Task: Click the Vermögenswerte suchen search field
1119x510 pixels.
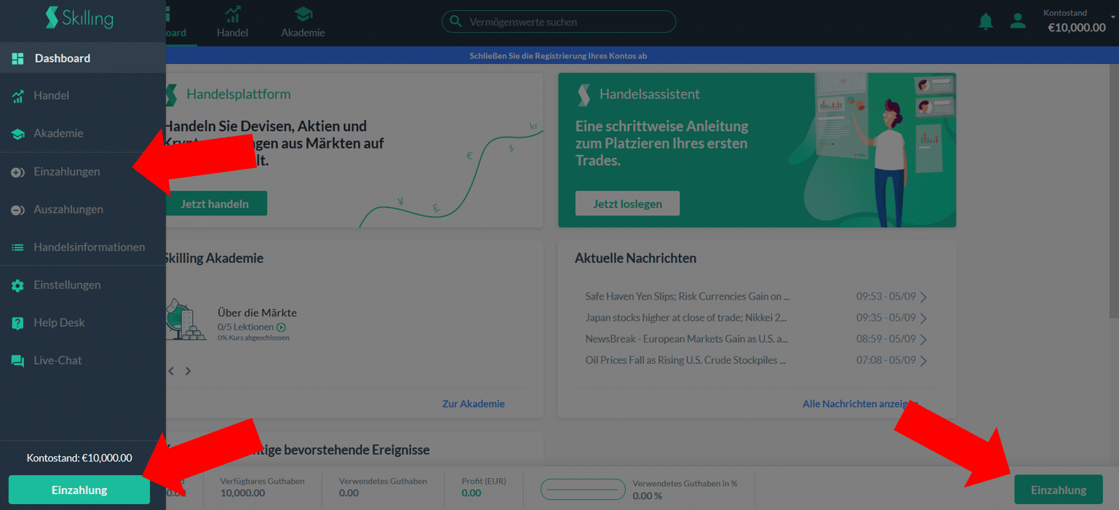Action: pos(559,22)
